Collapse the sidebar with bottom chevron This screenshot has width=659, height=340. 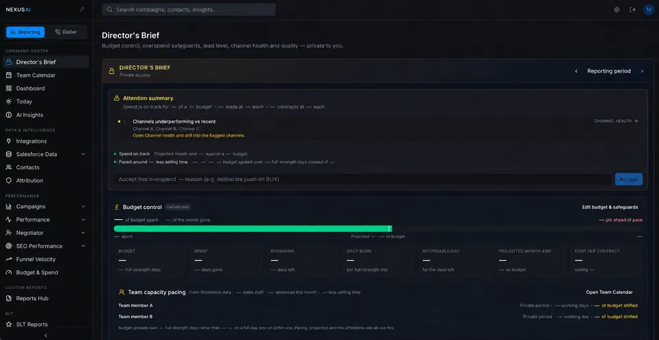(x=46, y=335)
